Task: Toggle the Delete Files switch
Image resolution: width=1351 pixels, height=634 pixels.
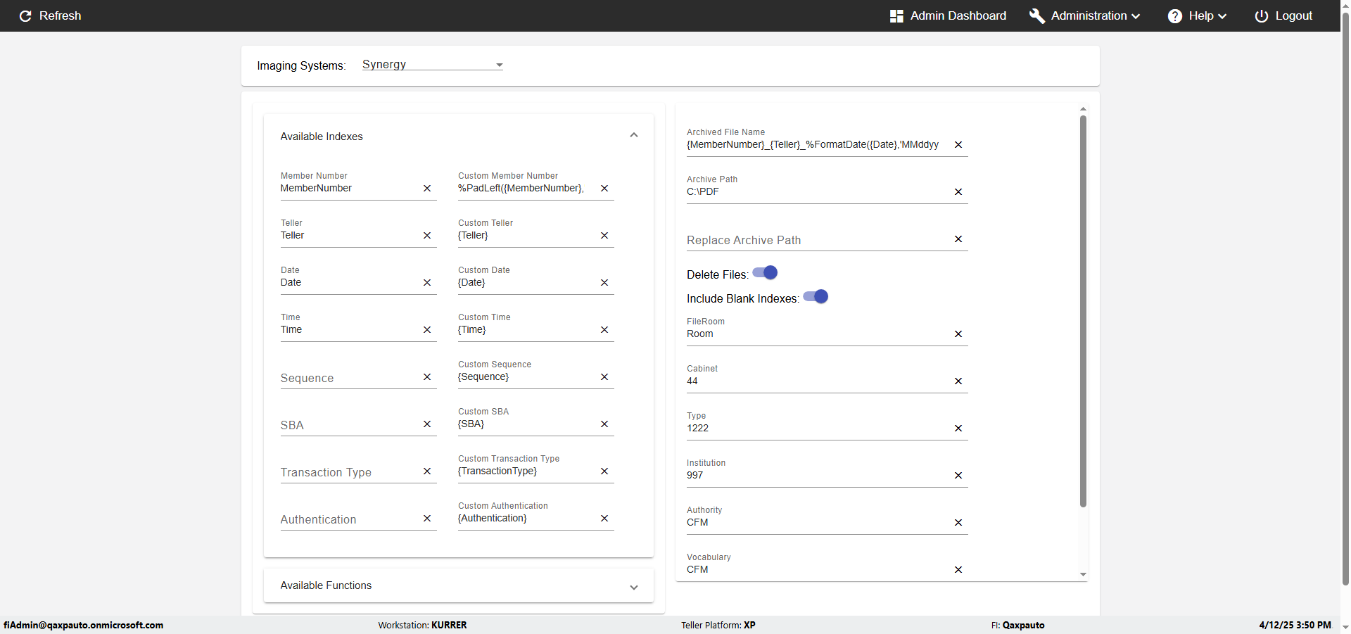Action: coord(766,273)
